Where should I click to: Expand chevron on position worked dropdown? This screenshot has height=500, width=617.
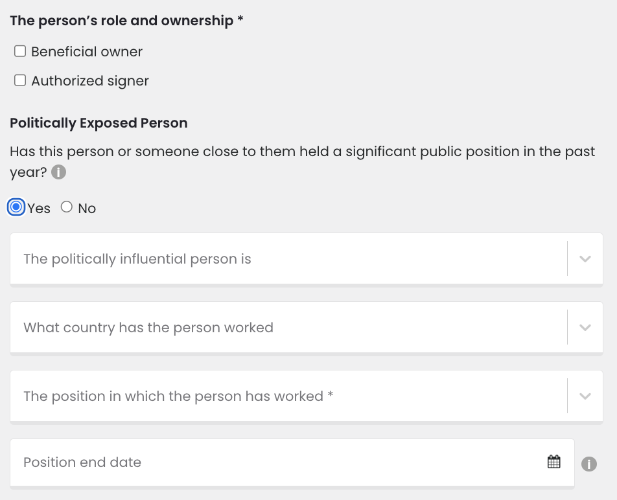[x=585, y=396]
